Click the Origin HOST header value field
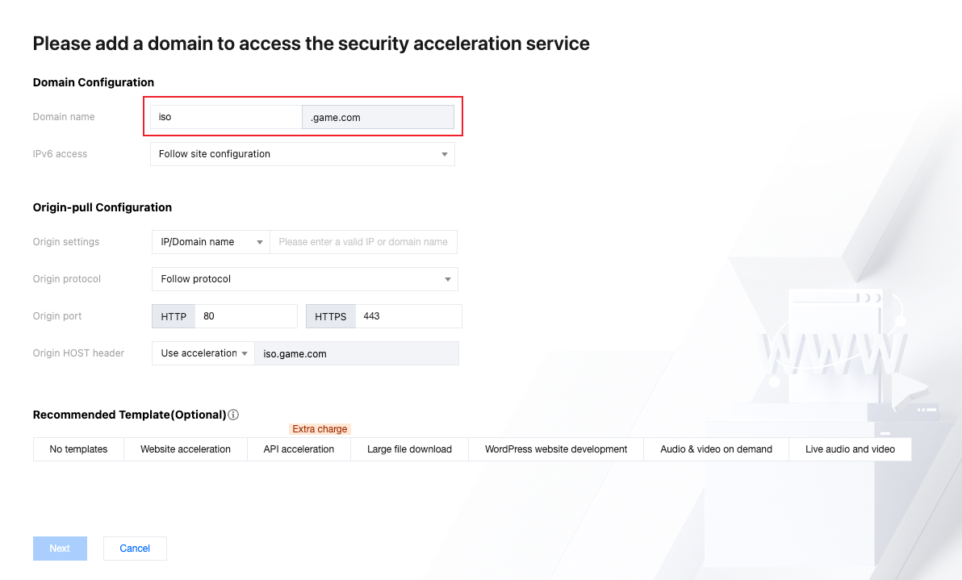This screenshot has width=962, height=580. coord(356,353)
